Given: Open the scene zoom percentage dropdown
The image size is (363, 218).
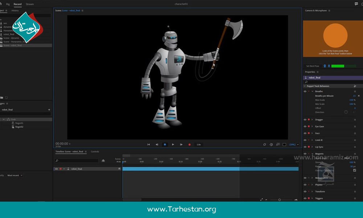Looking at the screenshot, I should 294,145.
